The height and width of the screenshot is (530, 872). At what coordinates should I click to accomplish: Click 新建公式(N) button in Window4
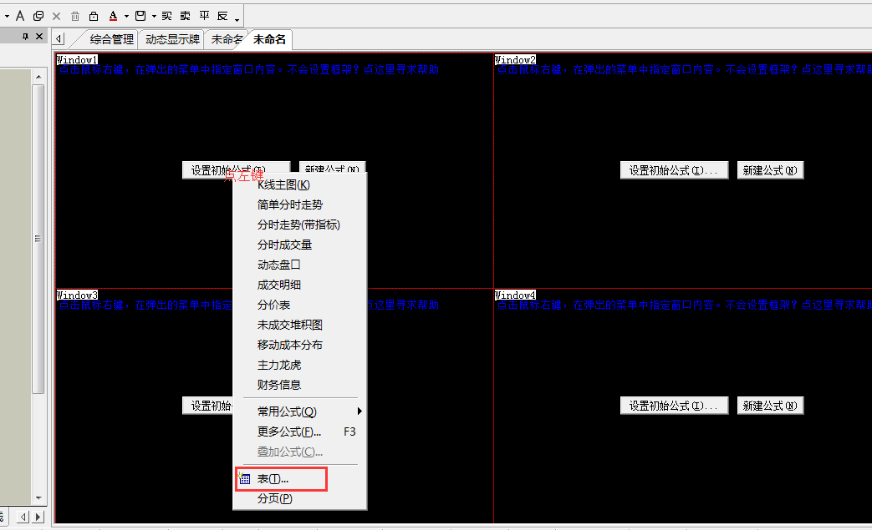(x=770, y=406)
